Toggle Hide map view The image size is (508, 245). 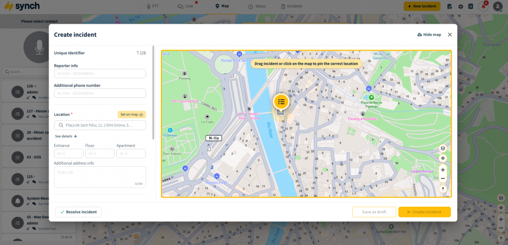click(x=429, y=34)
